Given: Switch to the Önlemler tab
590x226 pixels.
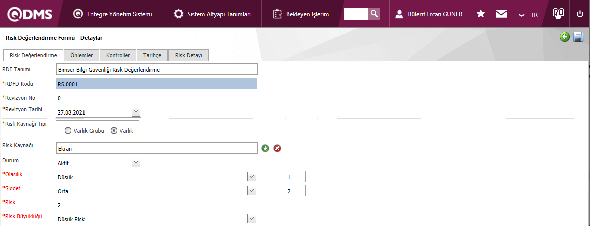Looking at the screenshot, I should point(81,55).
